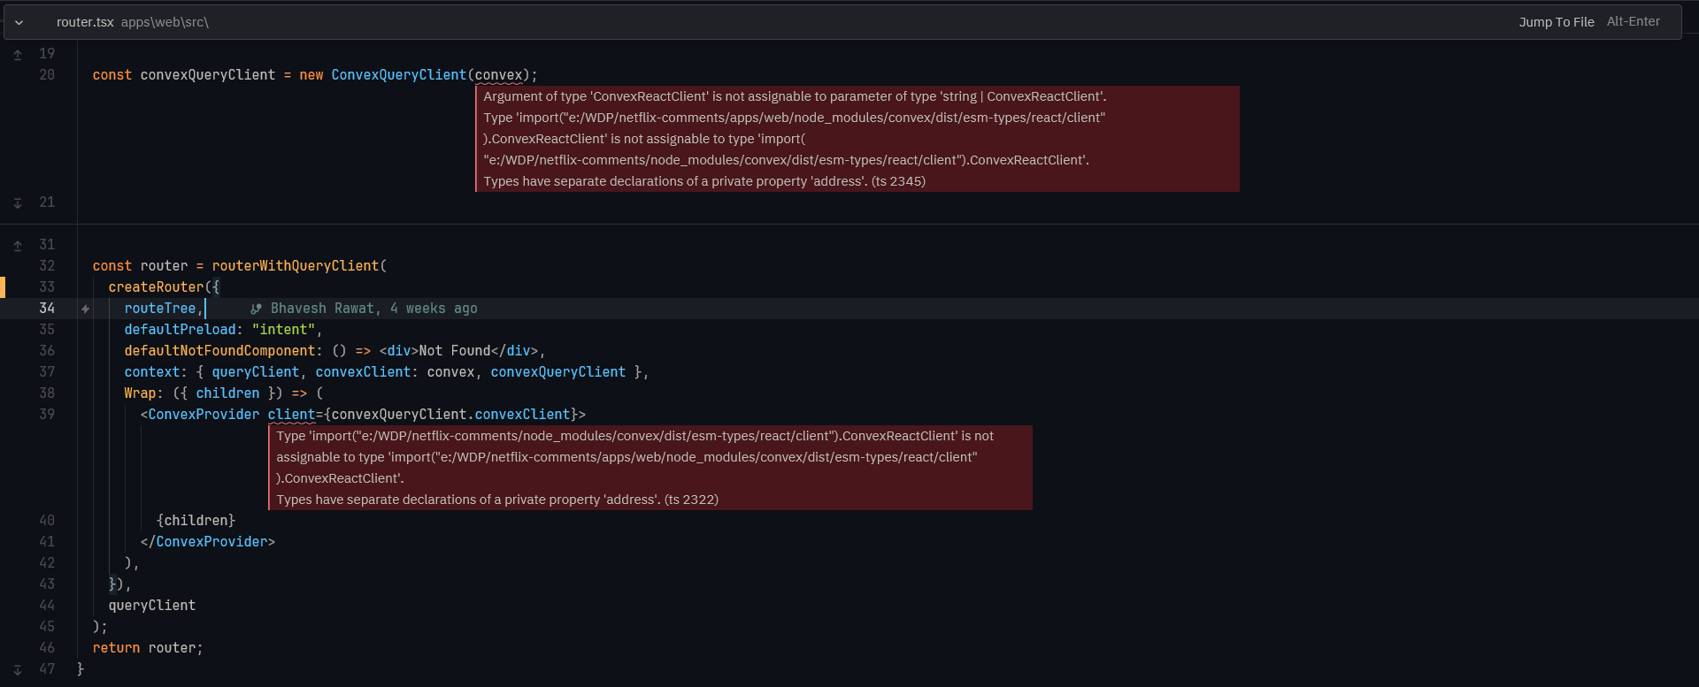Click the underlined convex argument on line 20

498,75
